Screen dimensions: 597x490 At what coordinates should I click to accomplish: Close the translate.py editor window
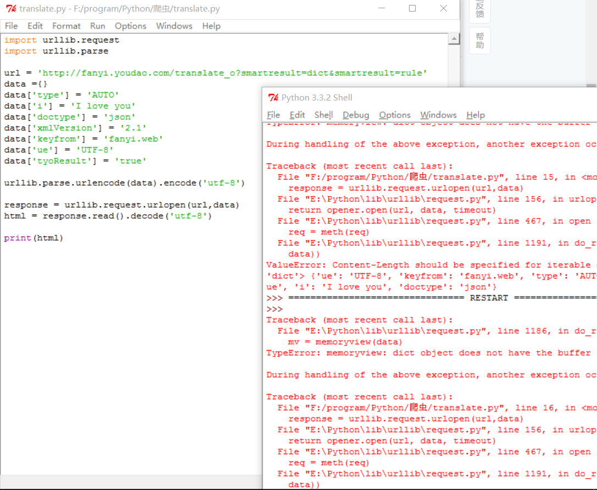click(x=444, y=9)
